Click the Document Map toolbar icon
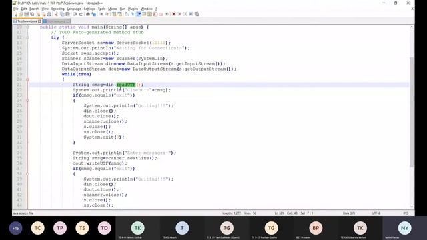The image size is (427, 240). pyautogui.click(x=149, y=14)
